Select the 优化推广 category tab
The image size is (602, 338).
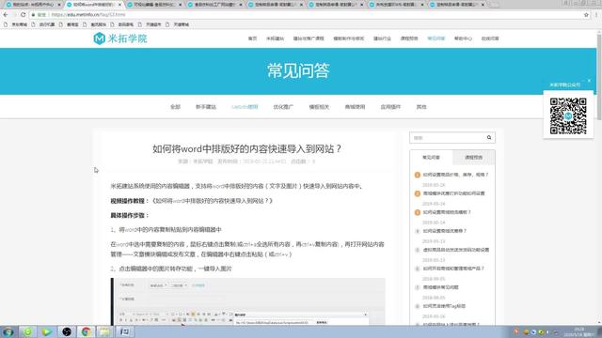point(283,107)
